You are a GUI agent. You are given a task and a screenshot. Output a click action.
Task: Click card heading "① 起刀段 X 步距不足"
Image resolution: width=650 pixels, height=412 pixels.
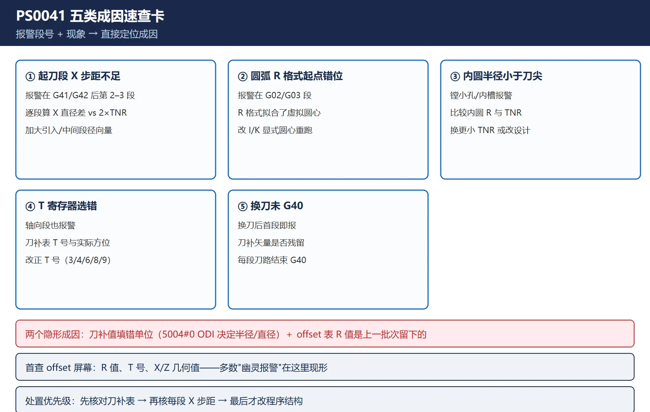point(73,76)
